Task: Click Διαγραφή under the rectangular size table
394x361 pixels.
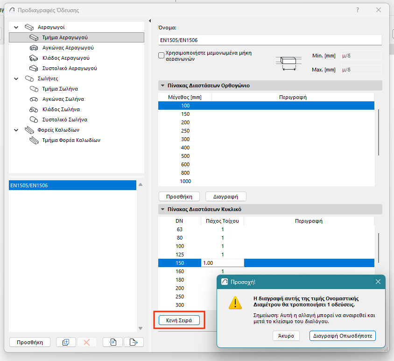Action: (x=225, y=197)
